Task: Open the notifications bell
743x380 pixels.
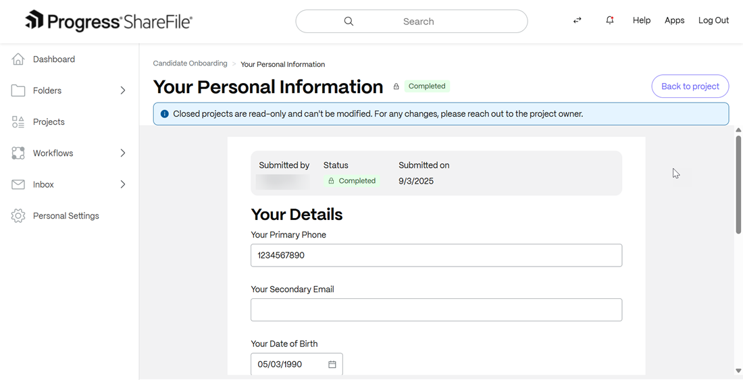Action: tap(610, 20)
